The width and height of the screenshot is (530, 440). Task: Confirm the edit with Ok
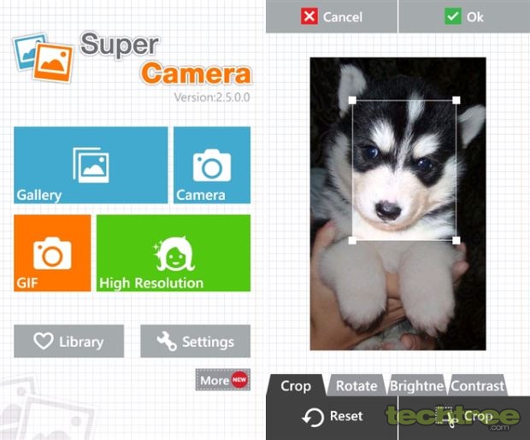[464, 16]
